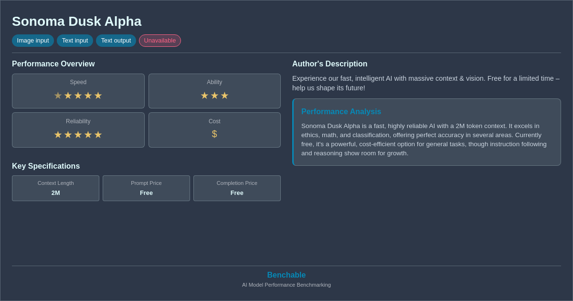Click the Author's Description heading
The width and height of the screenshot is (573, 301).
coord(330,64)
